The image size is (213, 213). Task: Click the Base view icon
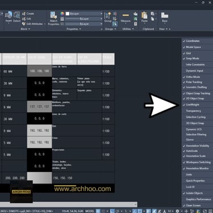coord(165,15)
